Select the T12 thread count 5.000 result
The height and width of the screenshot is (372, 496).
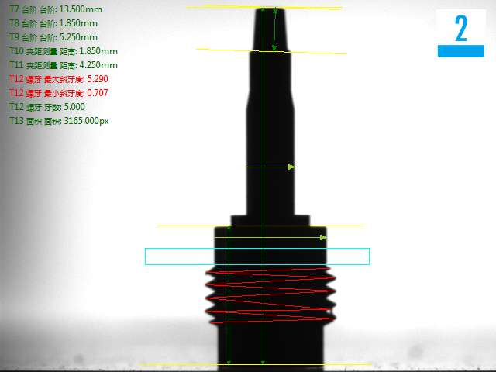click(46, 107)
